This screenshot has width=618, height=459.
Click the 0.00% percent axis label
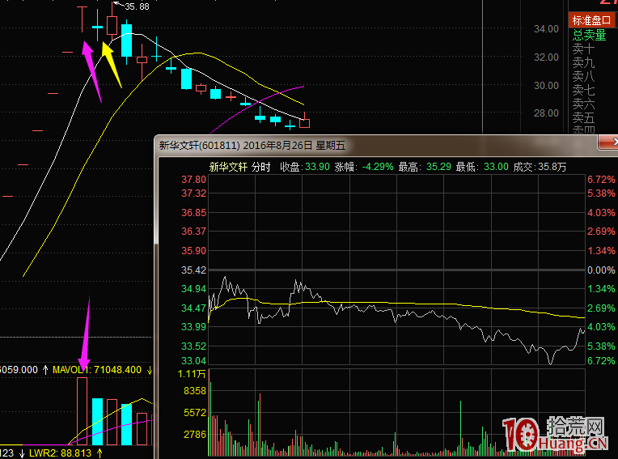(x=601, y=270)
